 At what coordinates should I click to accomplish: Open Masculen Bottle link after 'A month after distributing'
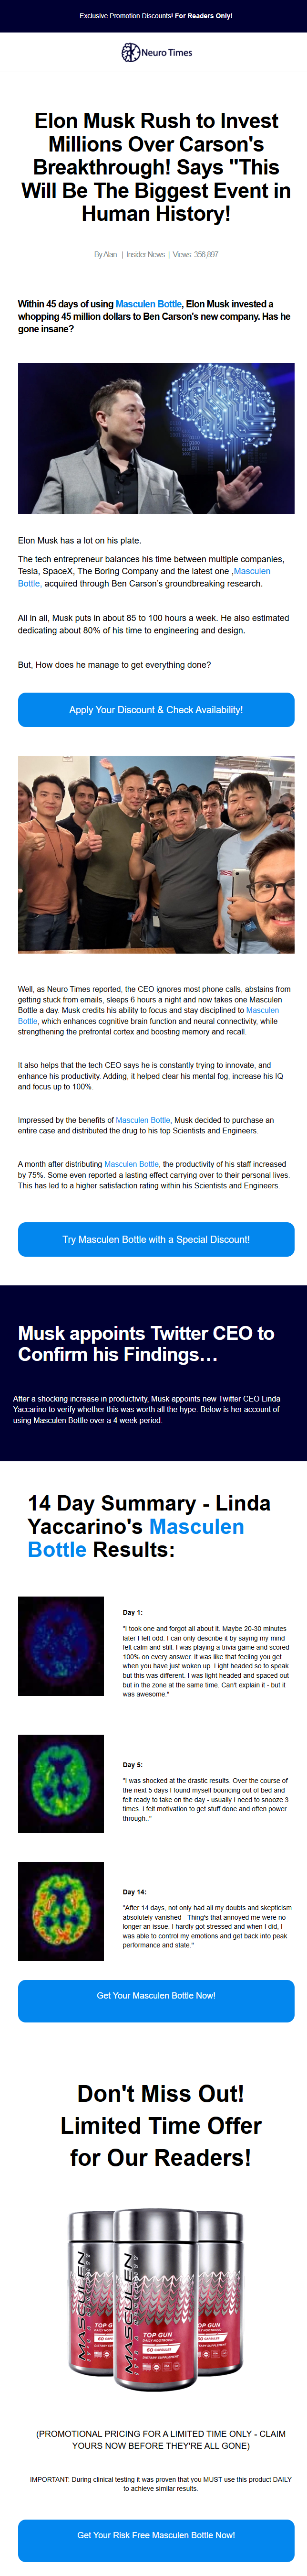[132, 1164]
